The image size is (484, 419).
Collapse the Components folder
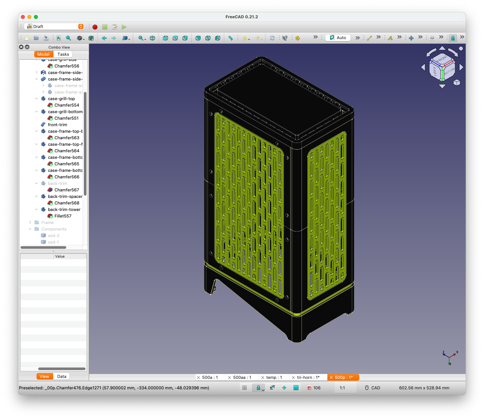(x=30, y=229)
